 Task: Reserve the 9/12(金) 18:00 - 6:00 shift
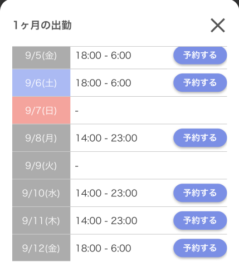[200, 248]
